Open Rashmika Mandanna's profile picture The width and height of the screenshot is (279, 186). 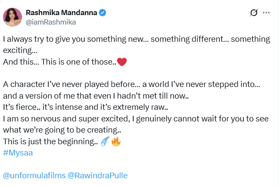12,17
